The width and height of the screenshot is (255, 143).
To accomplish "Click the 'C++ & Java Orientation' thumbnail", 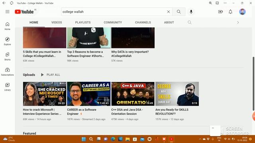I will 133,94.
